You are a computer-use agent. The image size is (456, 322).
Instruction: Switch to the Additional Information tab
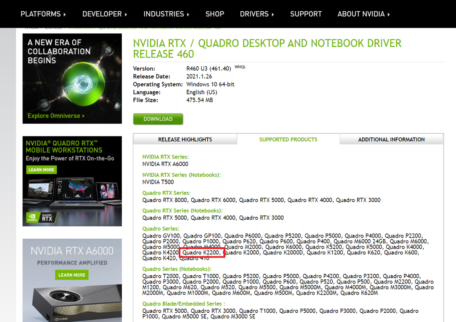coord(391,139)
